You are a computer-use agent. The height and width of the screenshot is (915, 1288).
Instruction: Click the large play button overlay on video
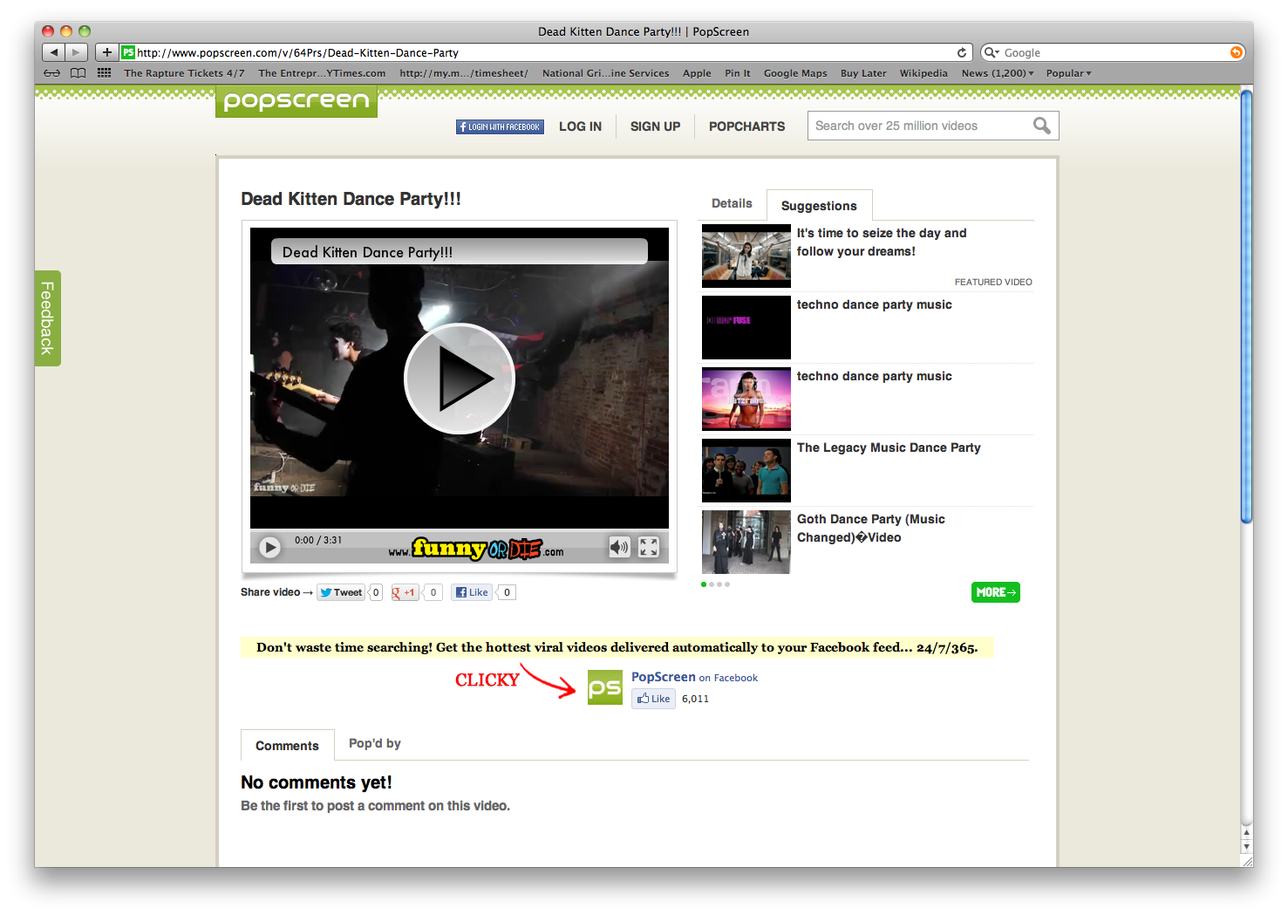click(x=460, y=379)
